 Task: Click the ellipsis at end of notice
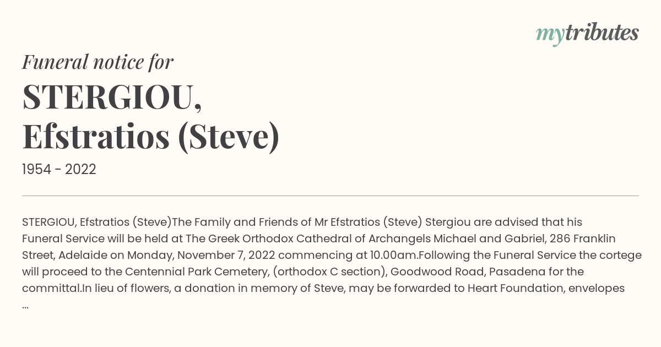tap(25, 306)
